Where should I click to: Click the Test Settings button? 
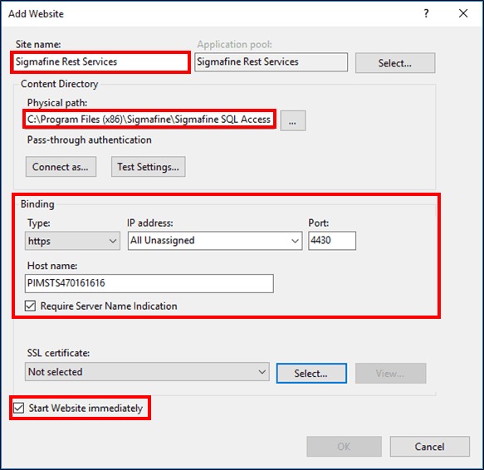pyautogui.click(x=148, y=167)
